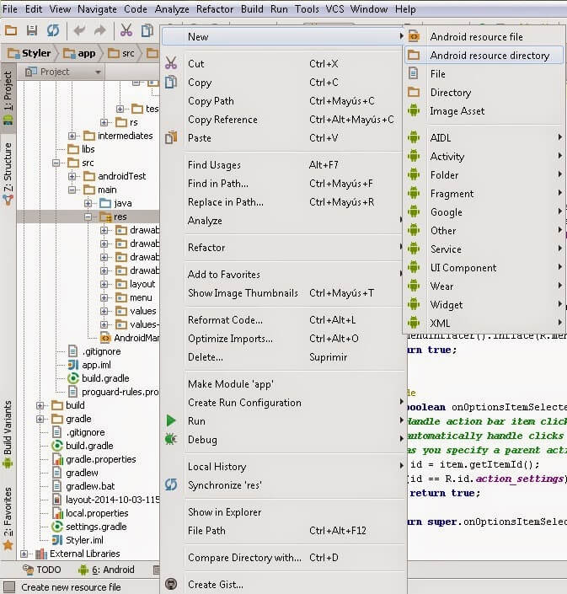Open the VCS menu
The image size is (567, 594).
[334, 9]
